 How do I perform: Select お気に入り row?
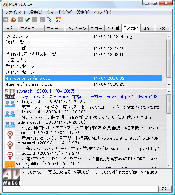click(x=84, y=60)
